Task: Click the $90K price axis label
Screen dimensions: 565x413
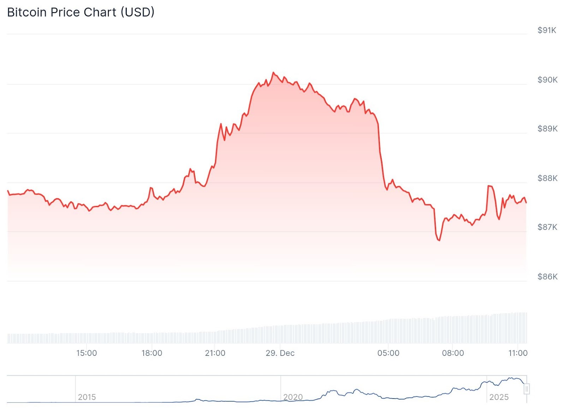Action: [x=547, y=80]
